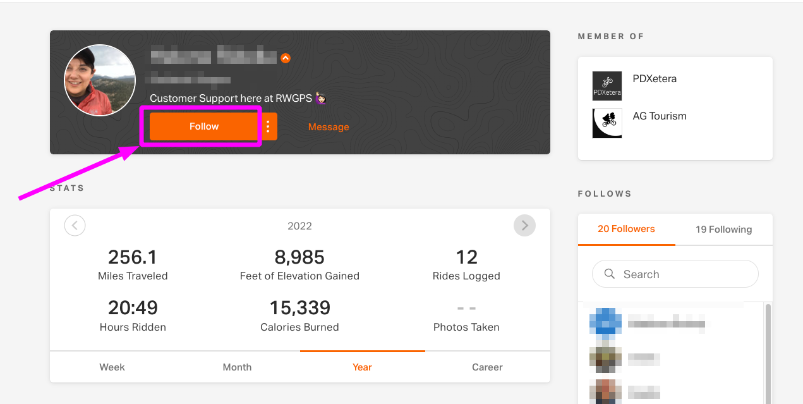
Task: Open the PDXetera club link
Action: pos(655,79)
